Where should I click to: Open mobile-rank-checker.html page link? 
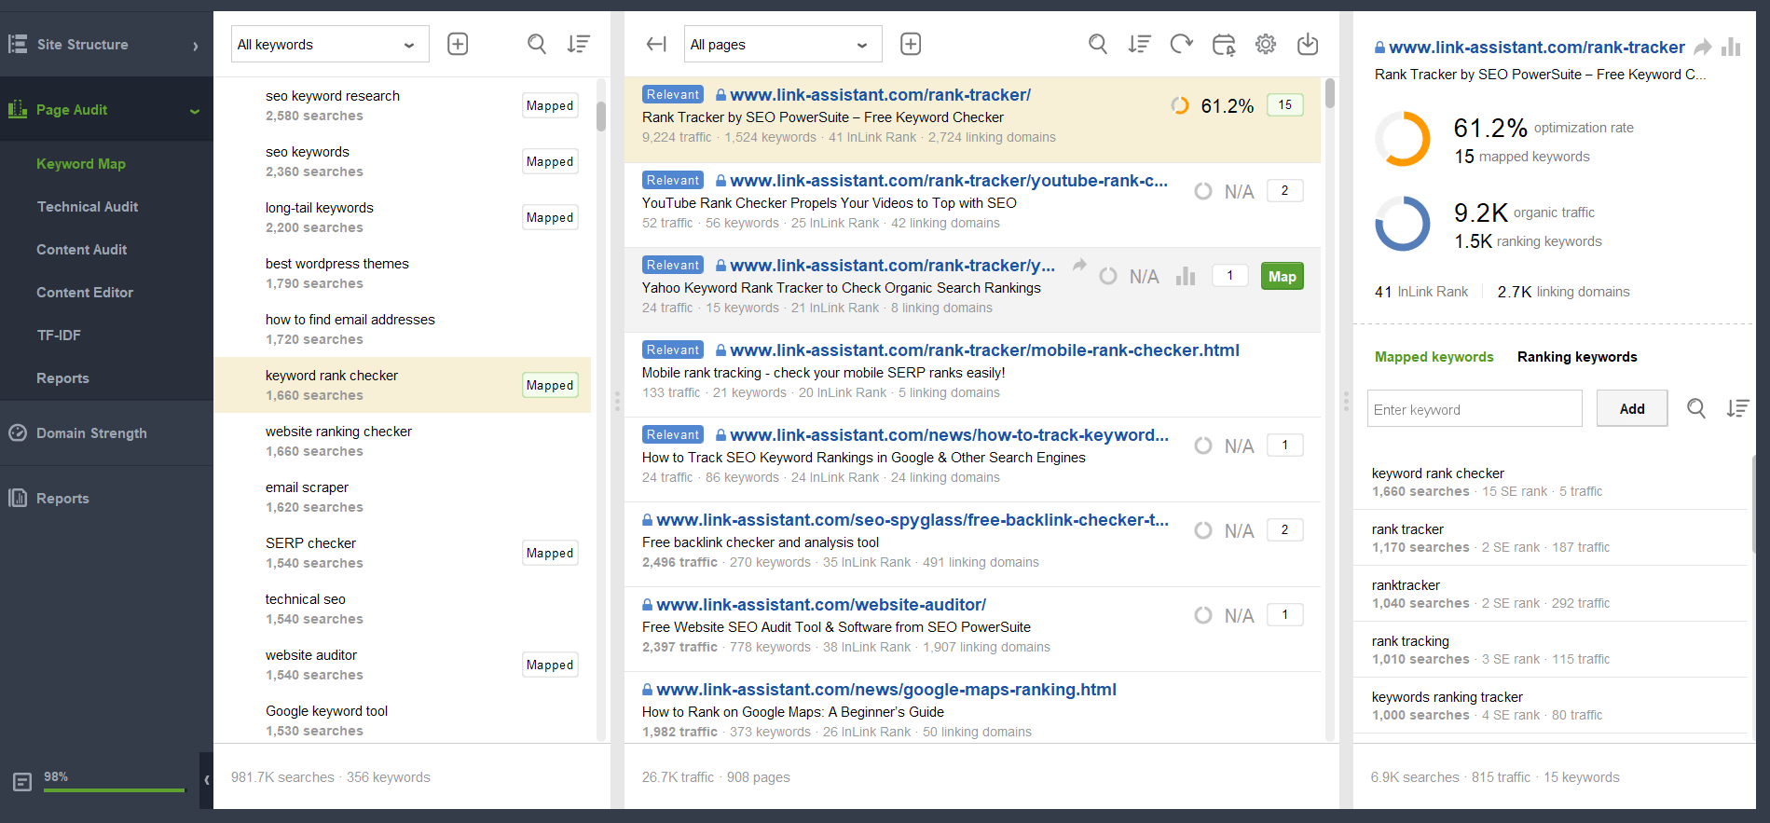click(x=984, y=350)
